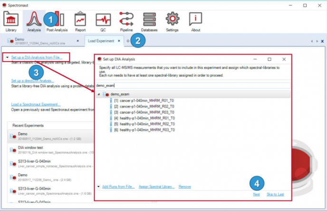Open the Settings gear perspective
The image size is (327, 211).
tap(172, 21)
